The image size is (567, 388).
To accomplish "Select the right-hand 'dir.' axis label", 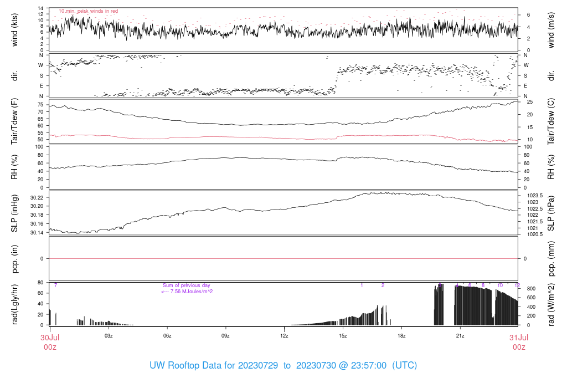I will pyautogui.click(x=551, y=76).
